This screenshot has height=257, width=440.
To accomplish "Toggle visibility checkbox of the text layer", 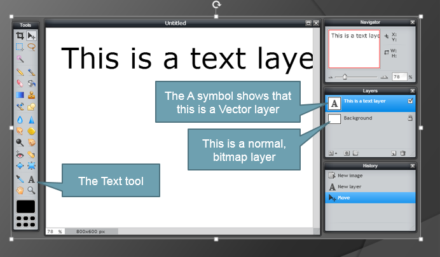I will 409,101.
